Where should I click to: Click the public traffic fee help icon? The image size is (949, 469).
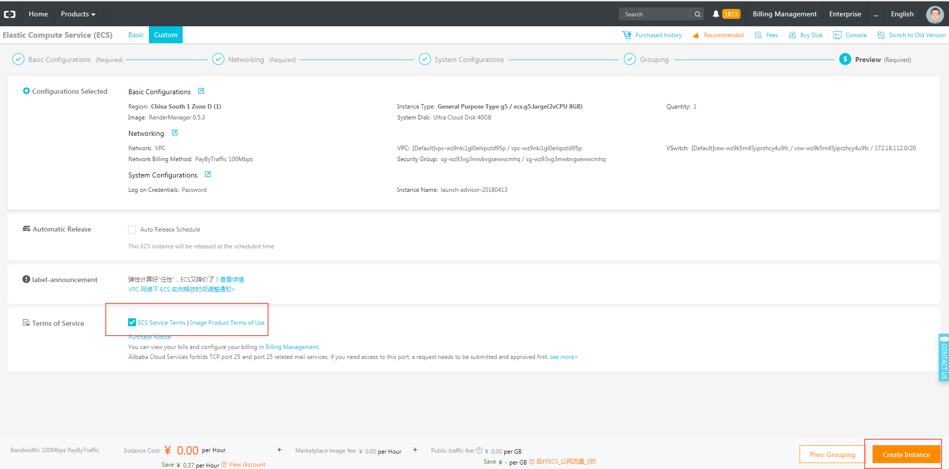(479, 451)
